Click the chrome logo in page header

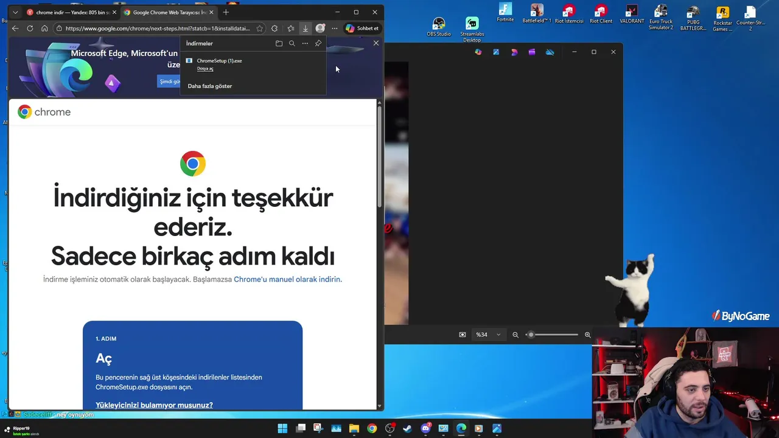coord(44,112)
